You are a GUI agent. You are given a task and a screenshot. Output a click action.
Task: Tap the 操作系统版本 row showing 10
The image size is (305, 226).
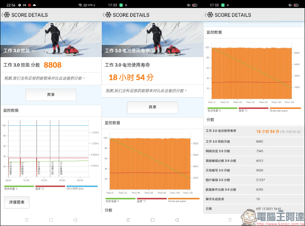click(254, 199)
